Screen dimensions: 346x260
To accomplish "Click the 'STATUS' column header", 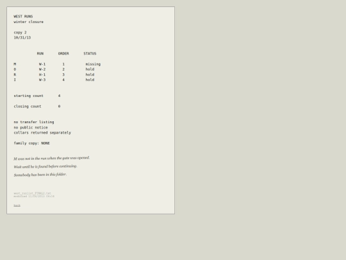I will pos(90,53).
